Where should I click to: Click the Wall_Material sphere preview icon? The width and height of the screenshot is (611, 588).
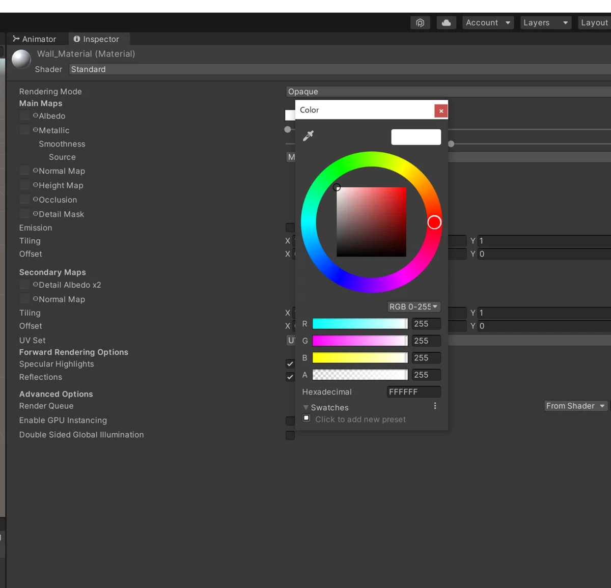(x=21, y=59)
